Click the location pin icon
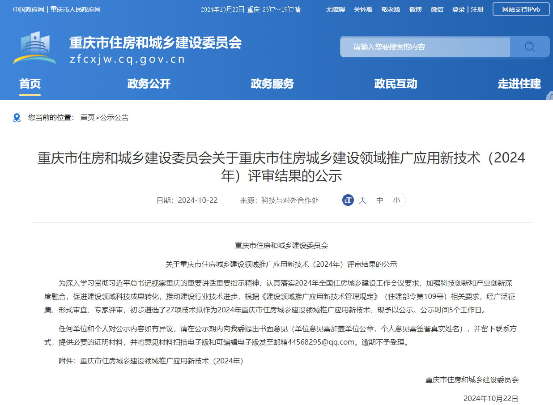553x405 pixels. (x=17, y=118)
